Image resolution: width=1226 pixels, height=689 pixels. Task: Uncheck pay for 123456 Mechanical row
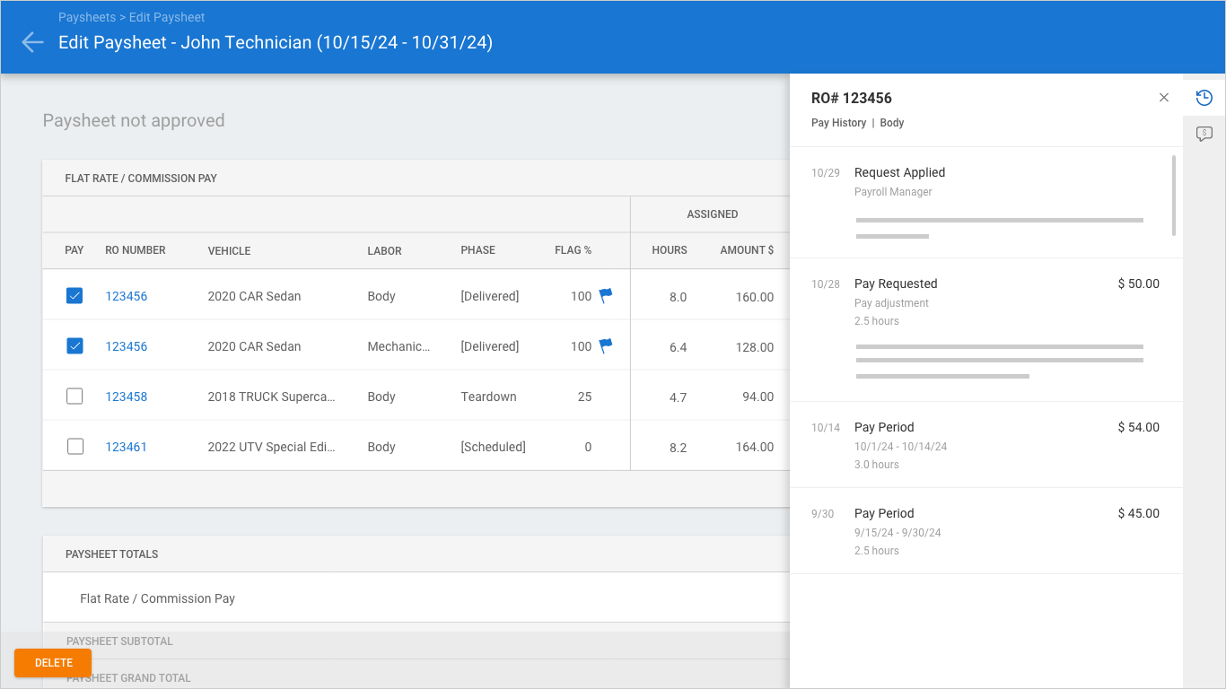point(74,346)
